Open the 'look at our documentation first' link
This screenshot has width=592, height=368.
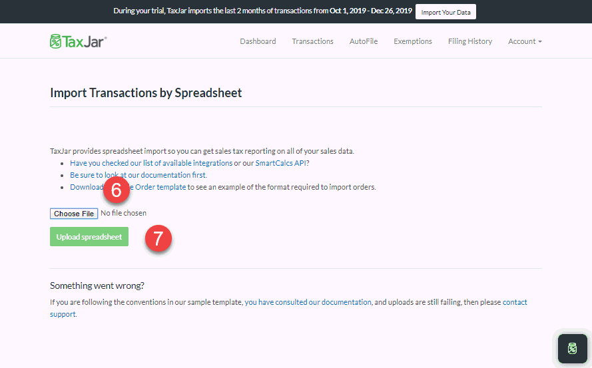pos(160,175)
